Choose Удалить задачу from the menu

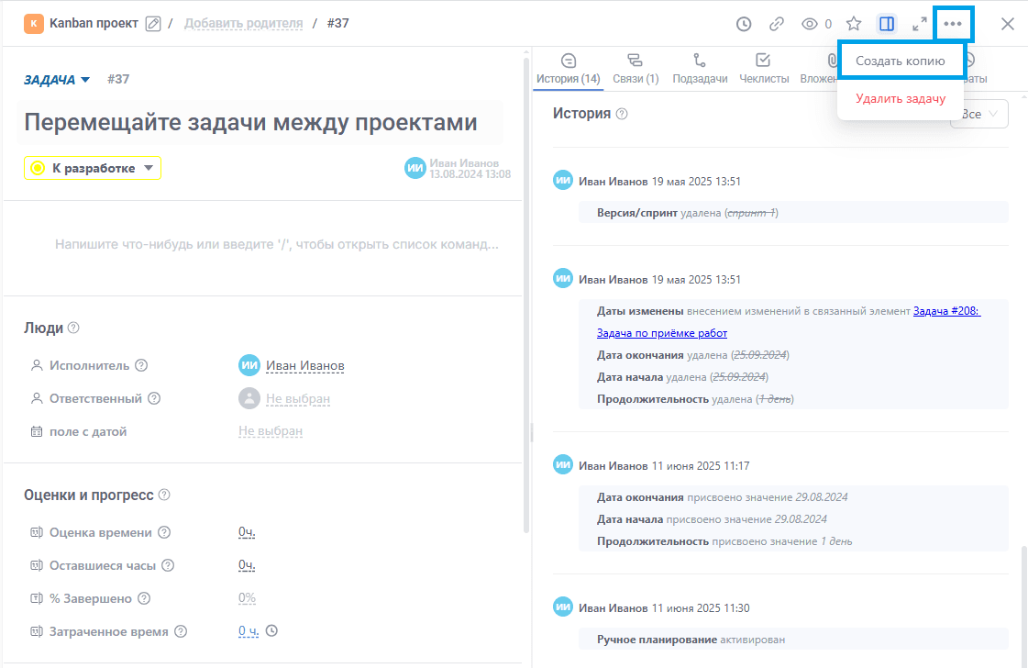(900, 98)
